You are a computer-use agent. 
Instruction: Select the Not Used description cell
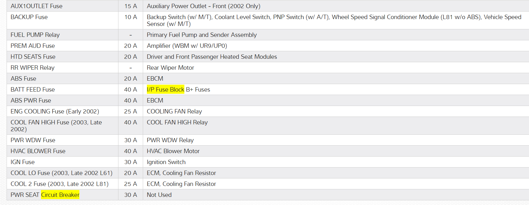coord(159,195)
